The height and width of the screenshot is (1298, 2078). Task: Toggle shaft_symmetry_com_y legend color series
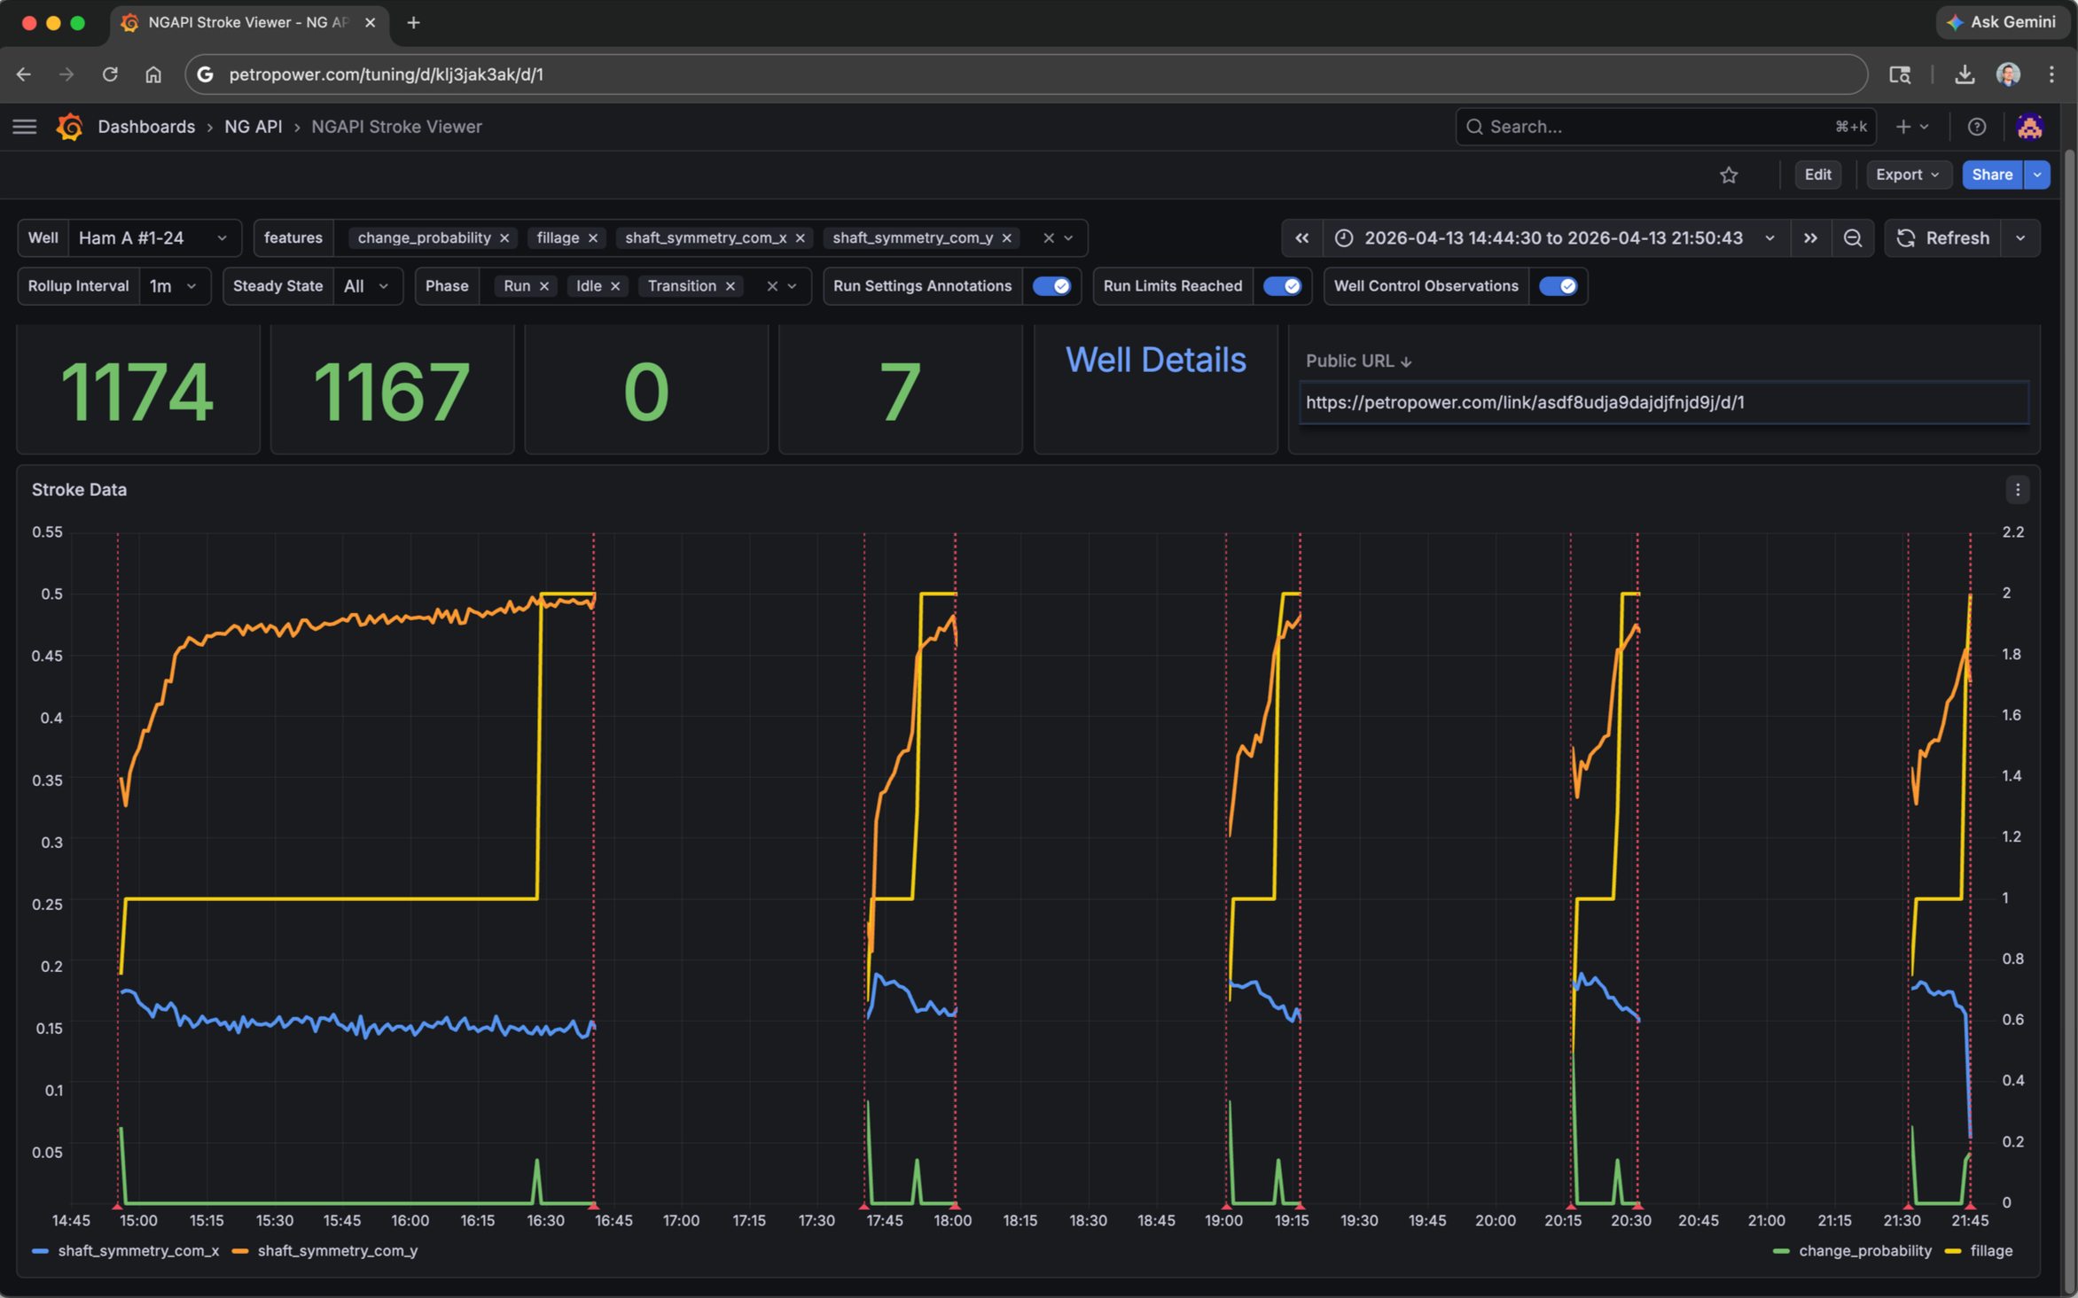pyautogui.click(x=337, y=1250)
